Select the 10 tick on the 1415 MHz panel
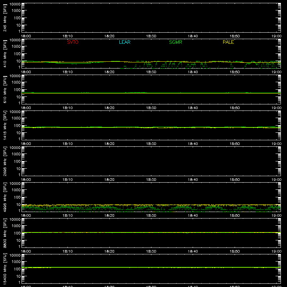The height and width of the screenshot is (287, 287). [18, 133]
